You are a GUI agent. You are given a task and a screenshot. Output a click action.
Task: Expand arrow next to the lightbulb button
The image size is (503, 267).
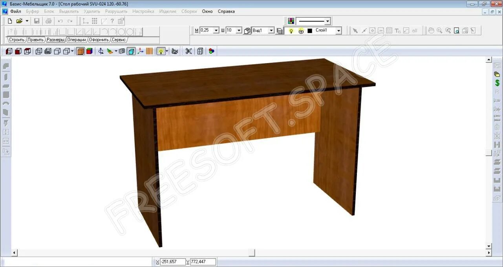166,51
